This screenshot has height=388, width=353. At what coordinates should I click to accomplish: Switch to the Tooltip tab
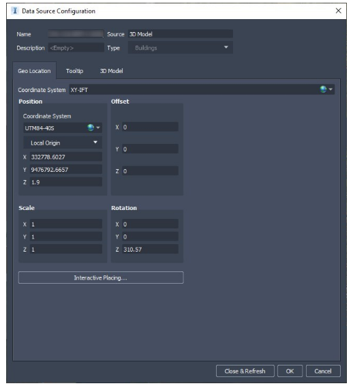(74, 71)
